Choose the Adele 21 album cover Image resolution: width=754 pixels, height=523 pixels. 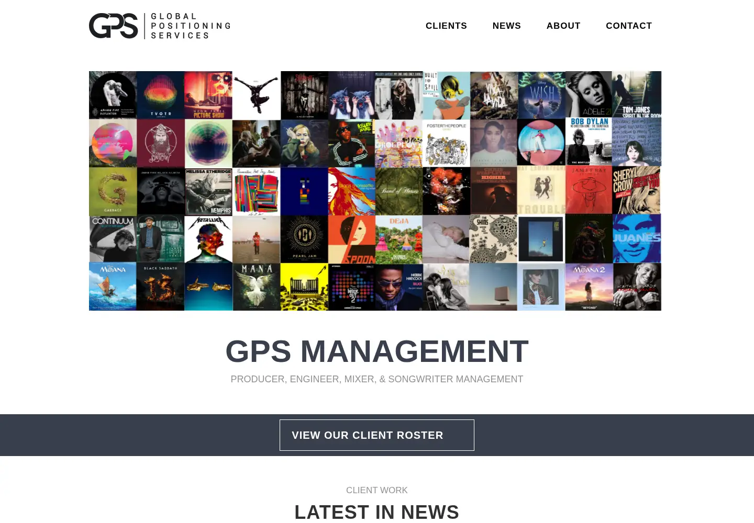[589, 95]
